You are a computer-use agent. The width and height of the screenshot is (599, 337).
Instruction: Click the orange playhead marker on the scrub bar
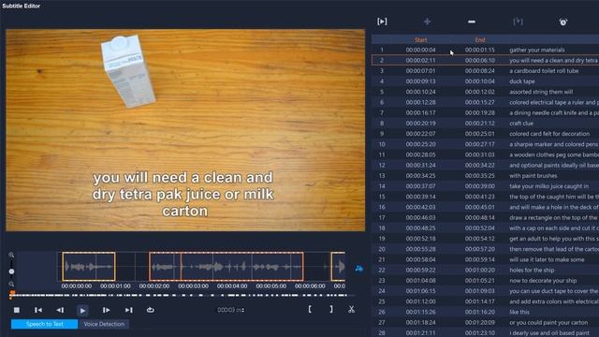(12, 294)
